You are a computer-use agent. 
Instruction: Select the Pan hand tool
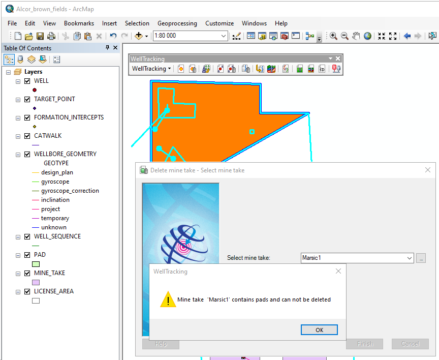click(x=356, y=36)
